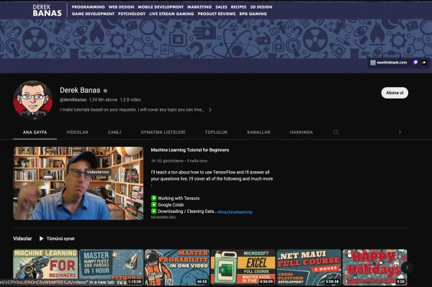
Task: Open the Master NumPy Plotly Pandas thumbnail
Action: [112, 267]
